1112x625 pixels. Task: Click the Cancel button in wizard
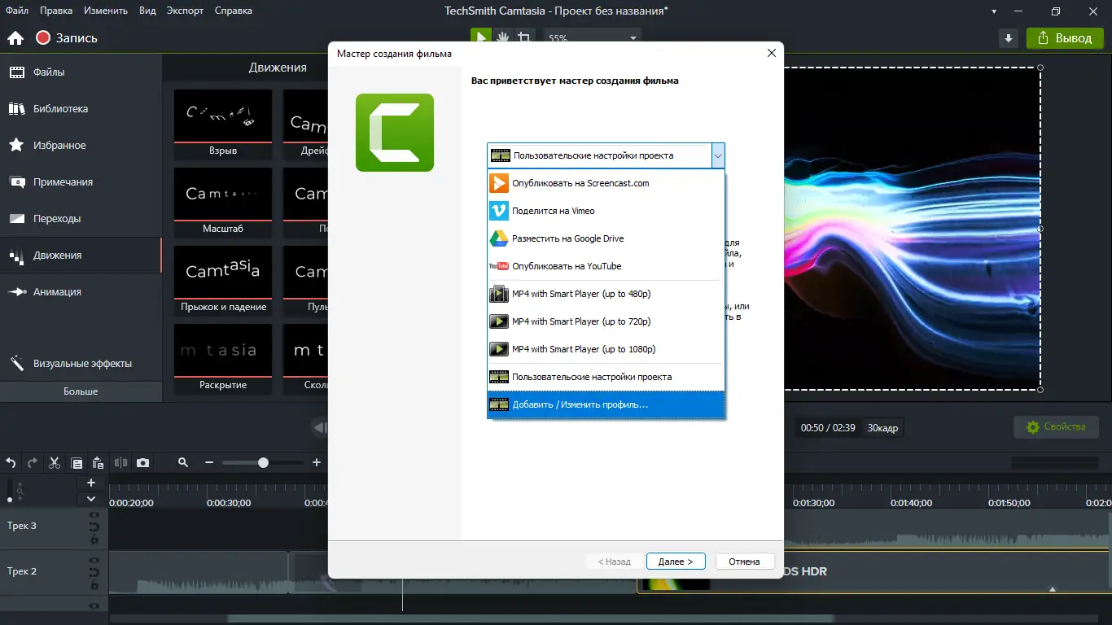[744, 562]
